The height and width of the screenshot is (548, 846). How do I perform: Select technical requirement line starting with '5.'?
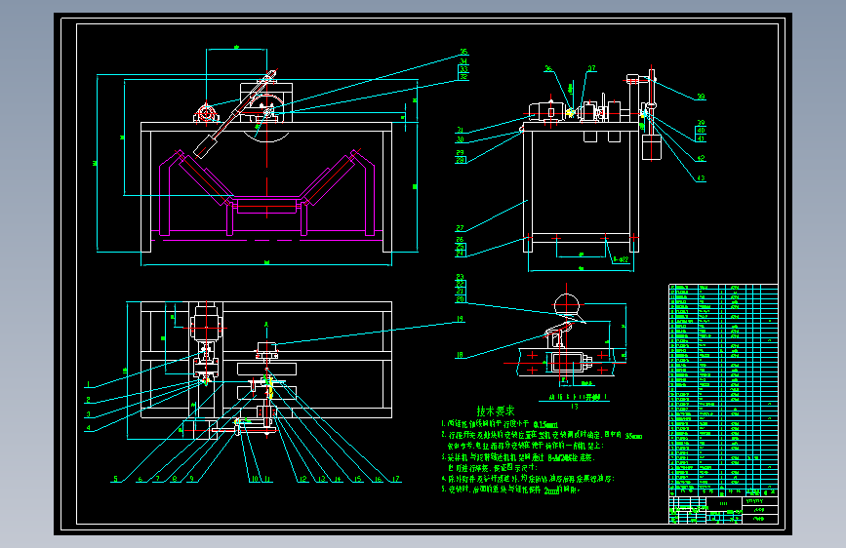click(x=510, y=490)
